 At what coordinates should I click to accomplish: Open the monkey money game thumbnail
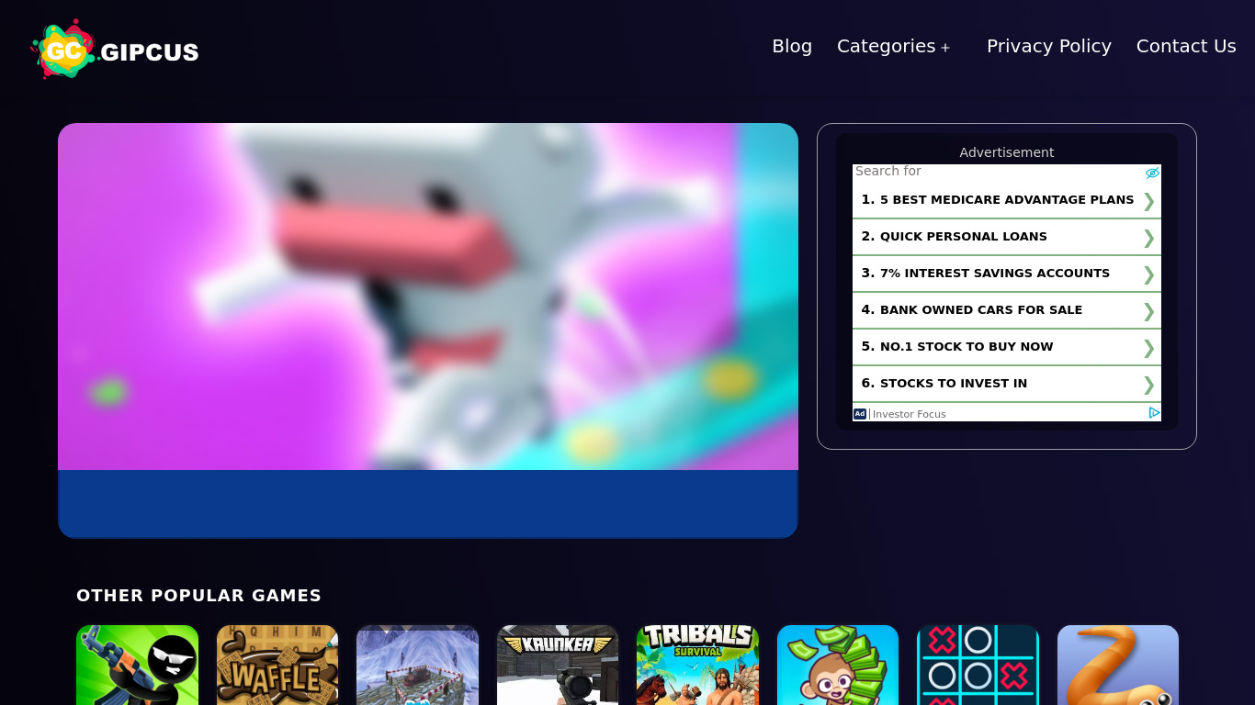(838, 665)
